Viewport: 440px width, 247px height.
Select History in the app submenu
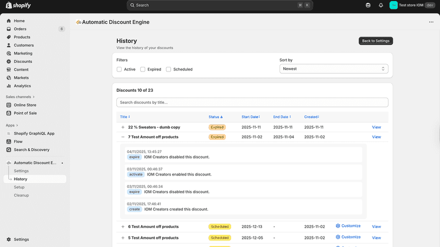[x=35, y=179]
